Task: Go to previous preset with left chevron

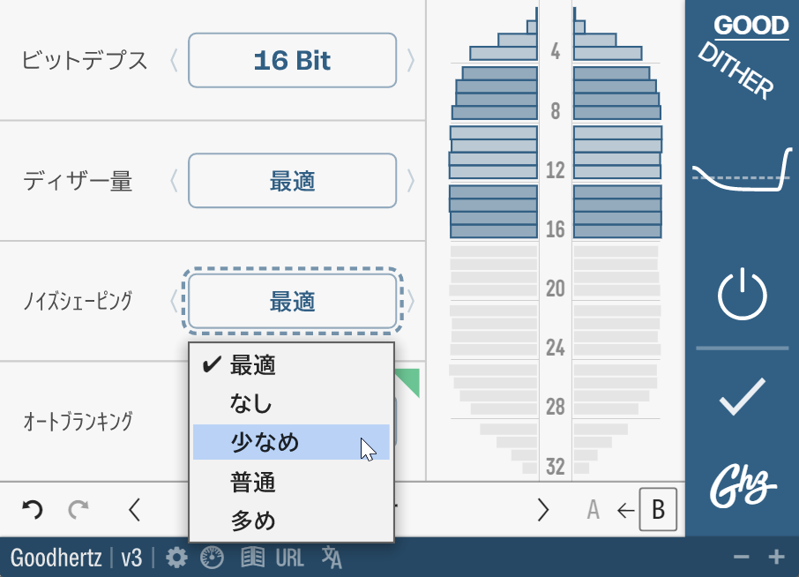Action: 134,509
